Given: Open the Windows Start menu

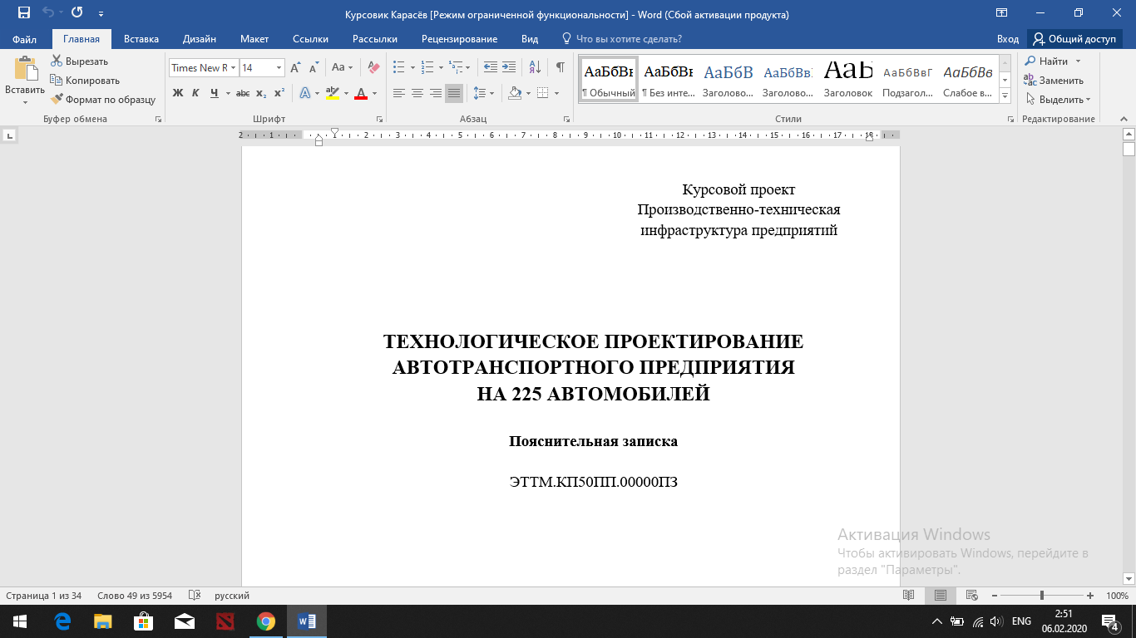Looking at the screenshot, I should [x=20, y=621].
